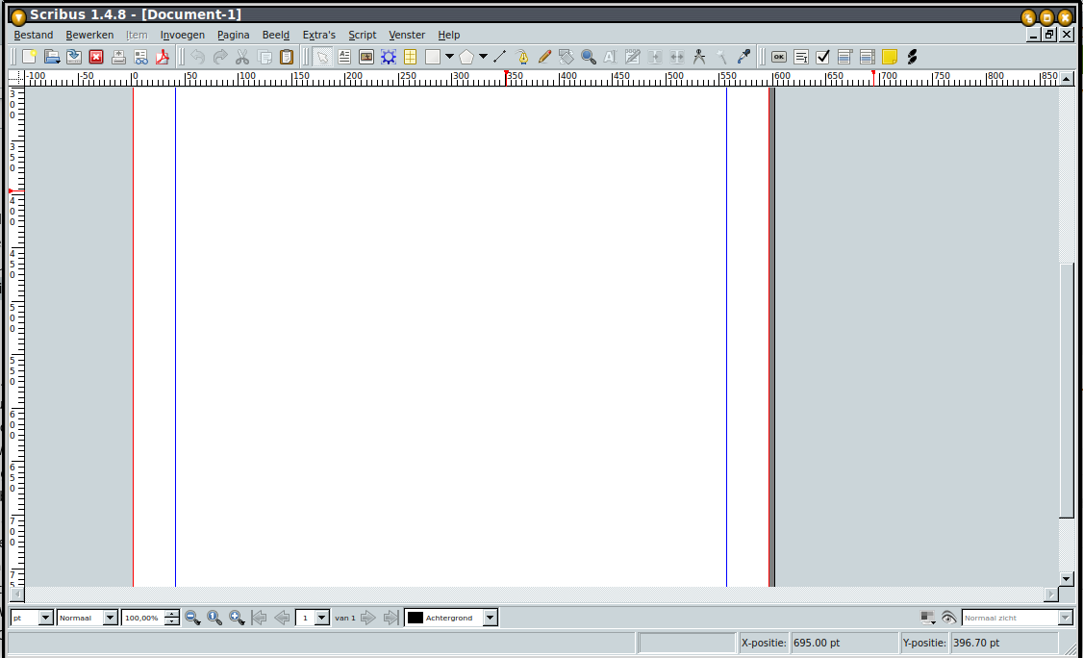Save the document with toolbar icon

tap(74, 57)
